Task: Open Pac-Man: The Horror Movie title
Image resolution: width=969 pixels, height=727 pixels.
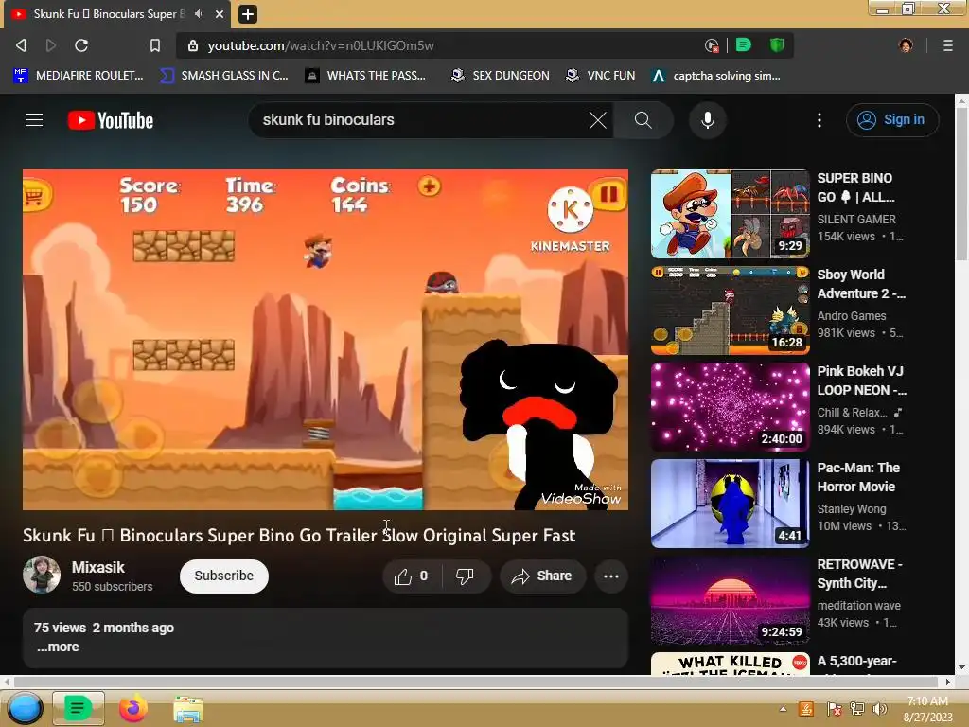Action: (x=858, y=477)
